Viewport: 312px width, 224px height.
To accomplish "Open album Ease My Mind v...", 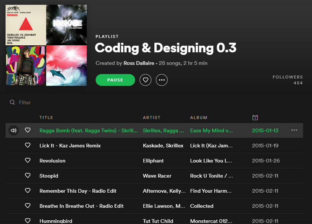I will pyautogui.click(x=211, y=130).
